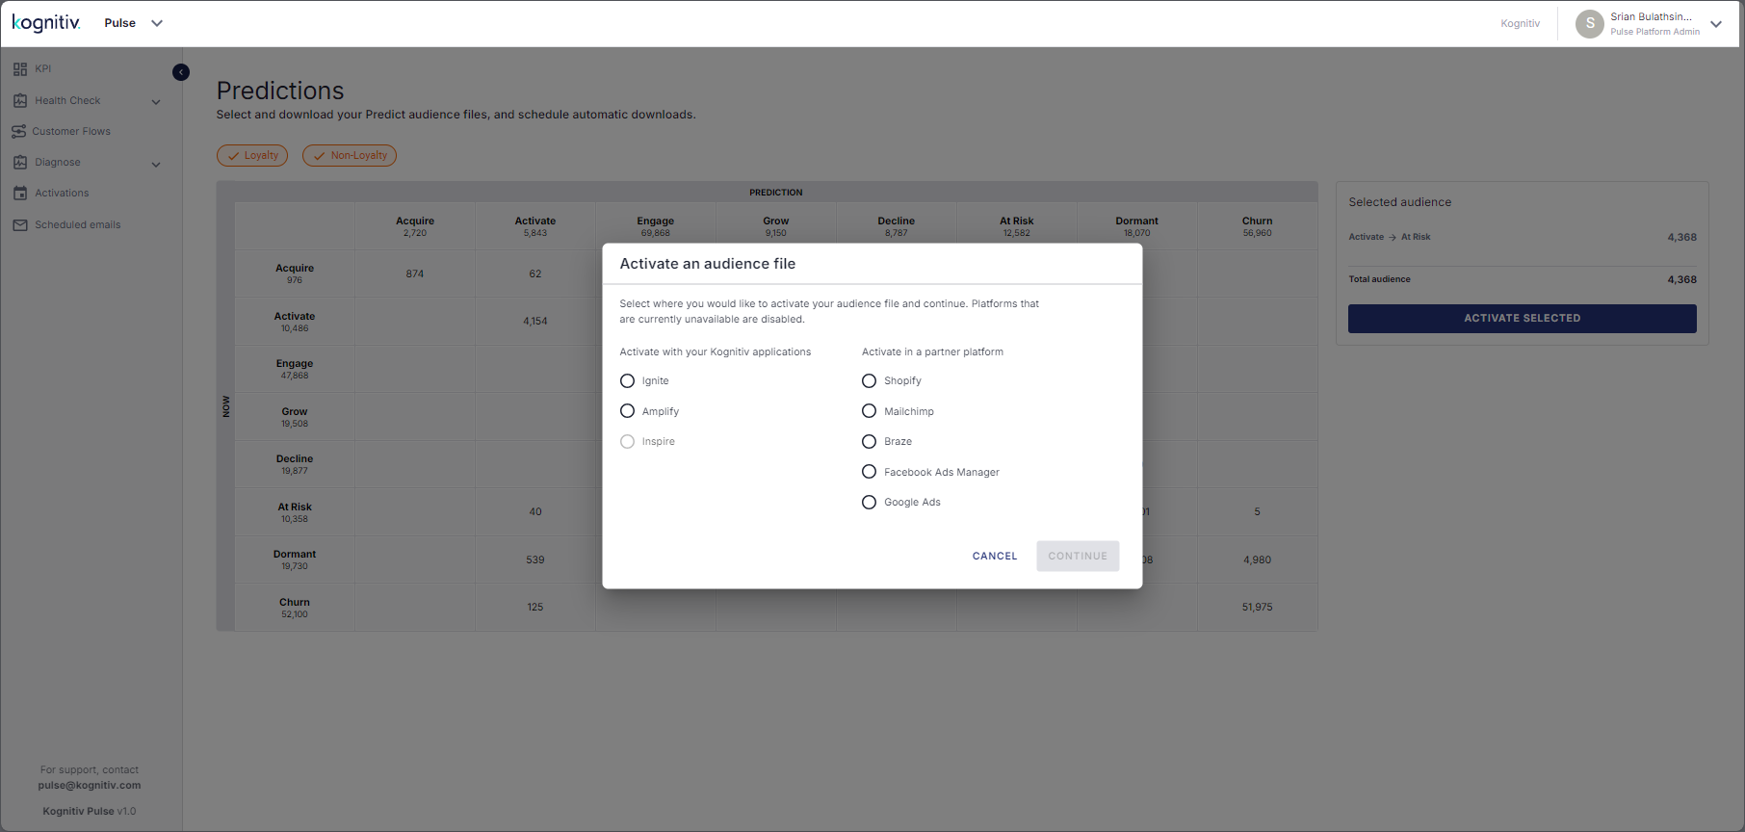Click the Activate row cell 4,154
Viewport: 1745px width, 832px height.
click(x=535, y=321)
